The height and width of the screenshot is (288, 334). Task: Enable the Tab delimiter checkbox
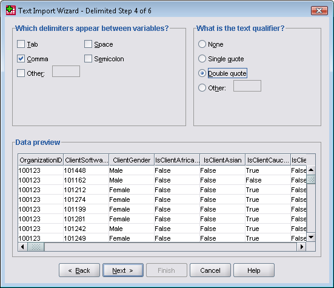21,44
